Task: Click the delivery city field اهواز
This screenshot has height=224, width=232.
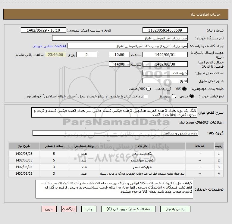Action: point(165,81)
